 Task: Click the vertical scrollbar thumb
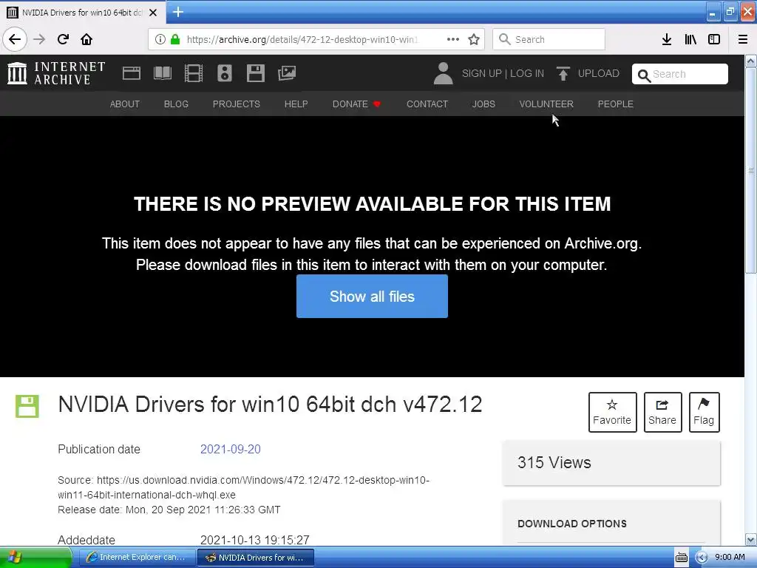click(x=750, y=171)
